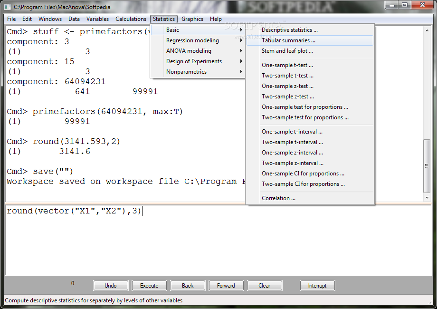Image resolution: width=437 pixels, height=309 pixels.
Task: Click the MacAnova title bar icon
Action: 8,7
